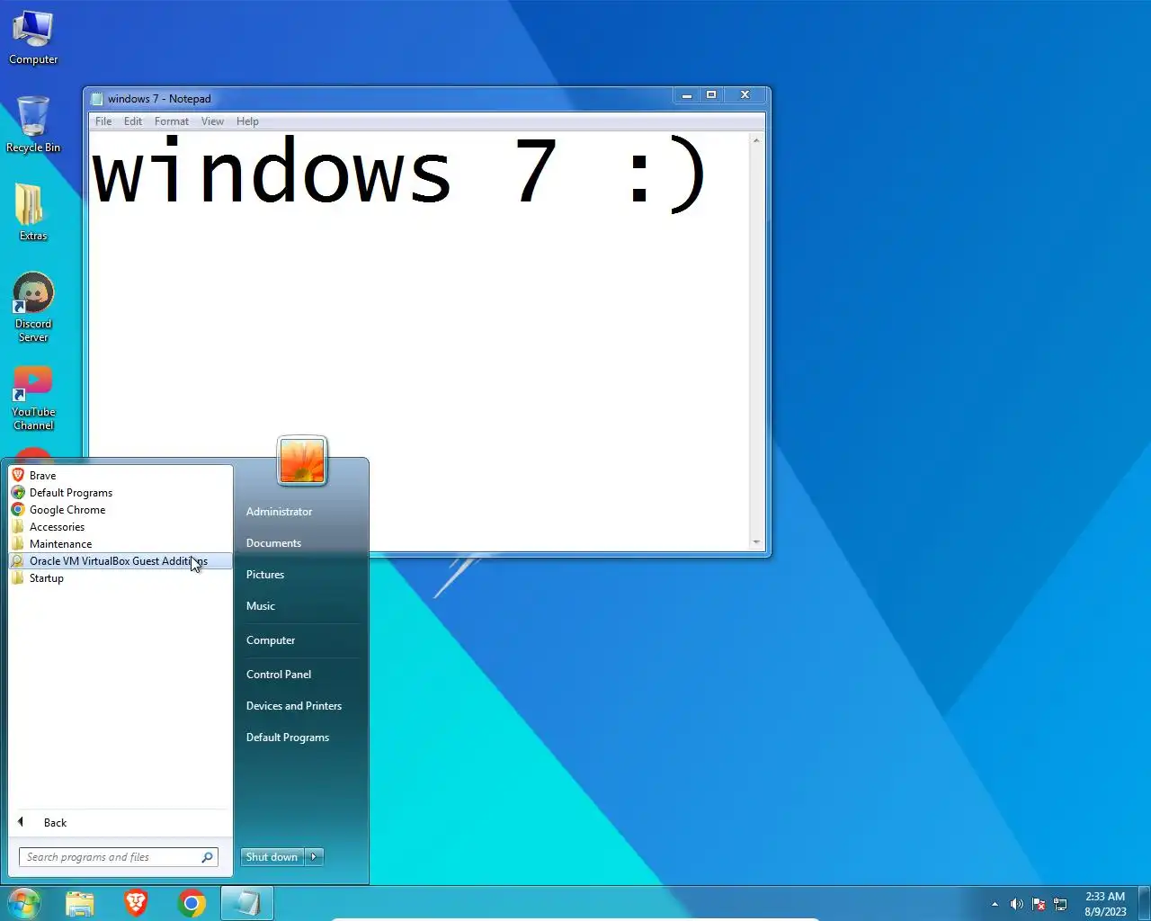
Task: Click inside Notepad text 'windows 7 :)'
Action: pyautogui.click(x=400, y=173)
